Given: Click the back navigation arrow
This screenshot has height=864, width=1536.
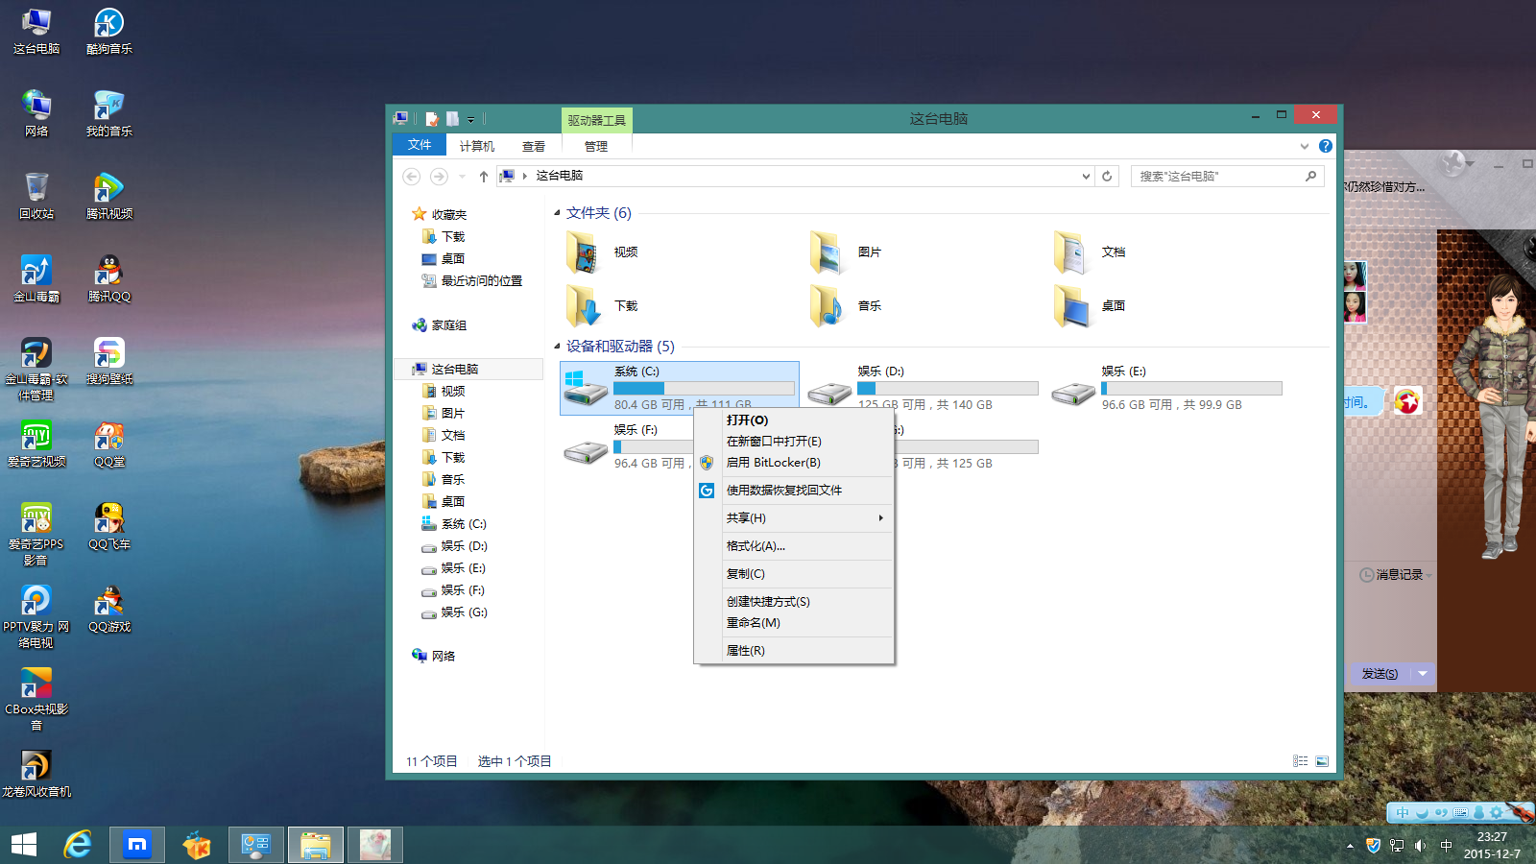Looking at the screenshot, I should click(x=412, y=176).
